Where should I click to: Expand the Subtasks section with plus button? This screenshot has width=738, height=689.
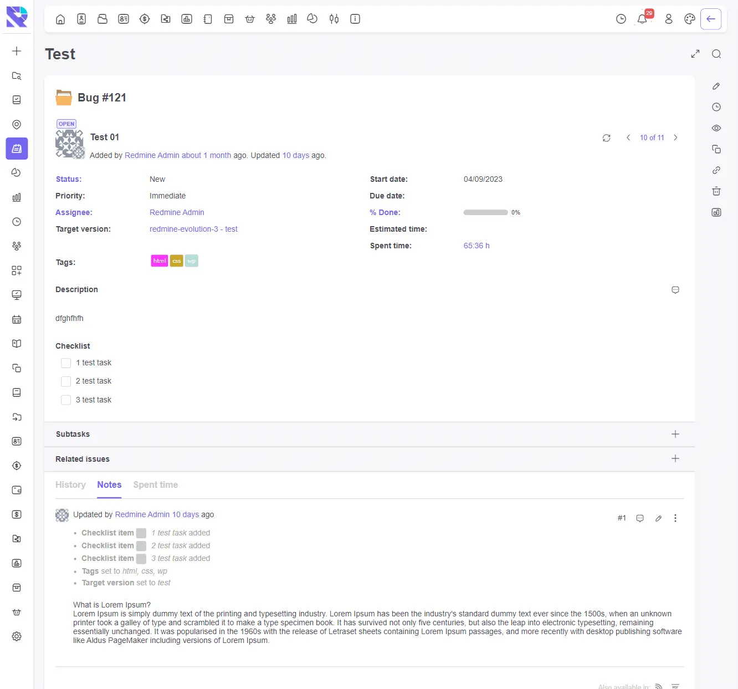[675, 435]
